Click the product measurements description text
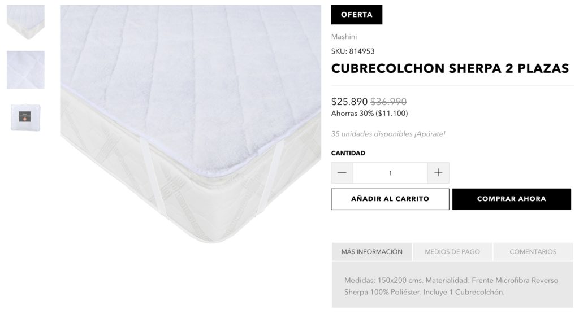 pos(451,286)
